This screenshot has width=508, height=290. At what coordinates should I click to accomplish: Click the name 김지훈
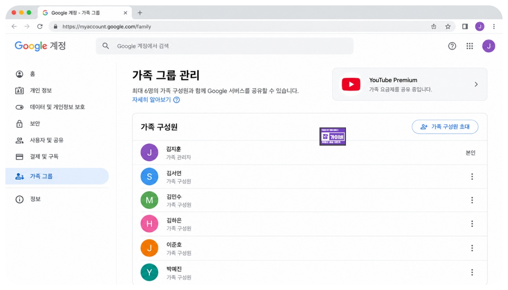pos(174,149)
